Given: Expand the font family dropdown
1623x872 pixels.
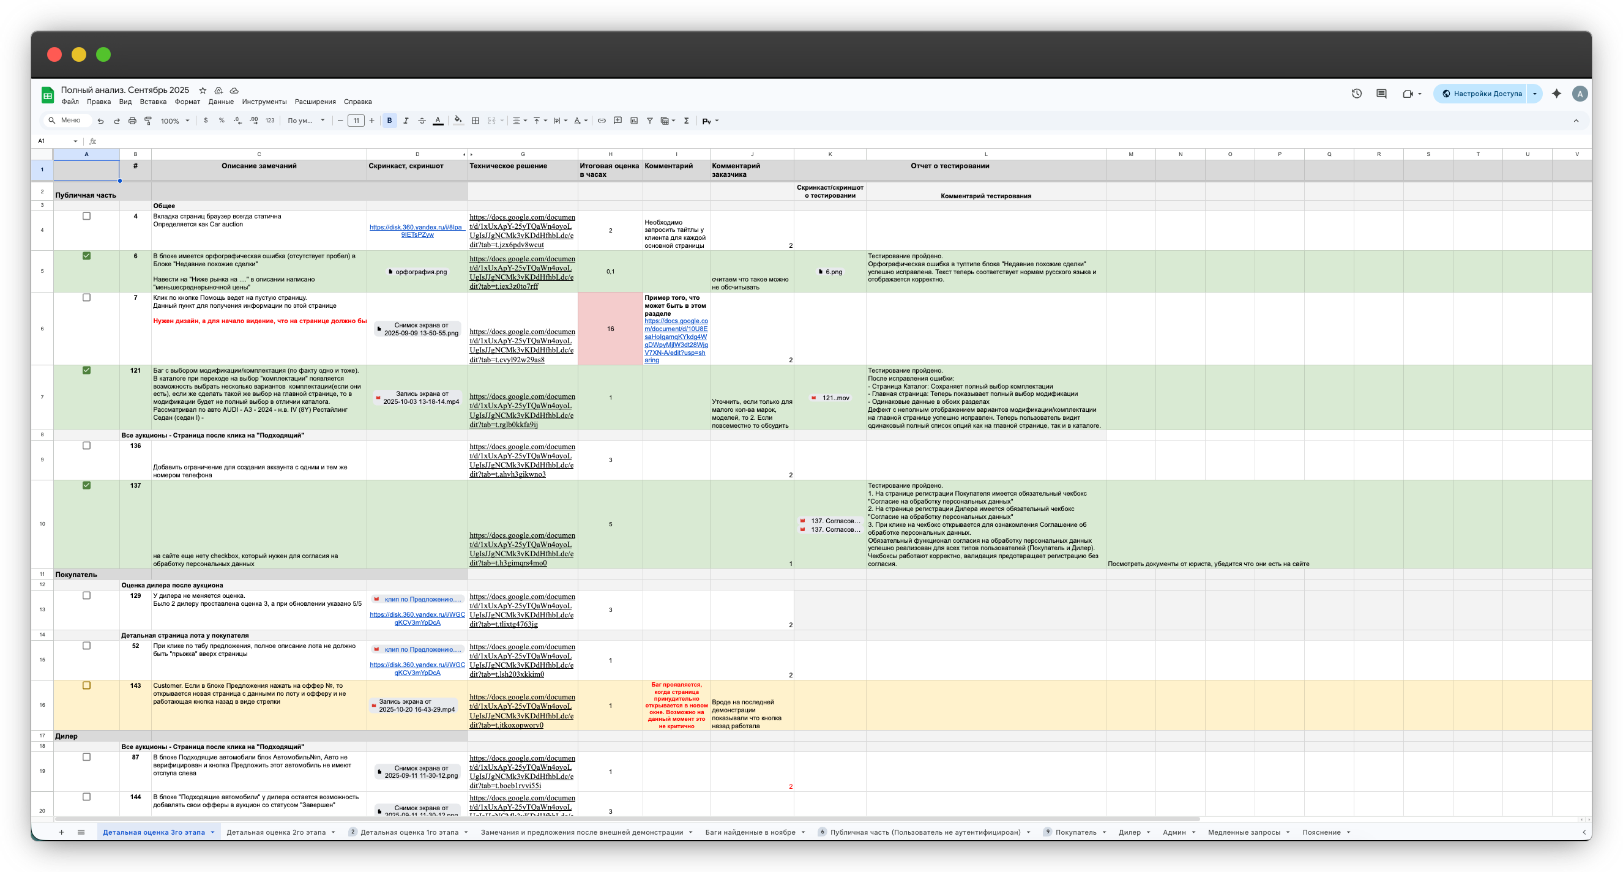Looking at the screenshot, I should pyautogui.click(x=306, y=121).
